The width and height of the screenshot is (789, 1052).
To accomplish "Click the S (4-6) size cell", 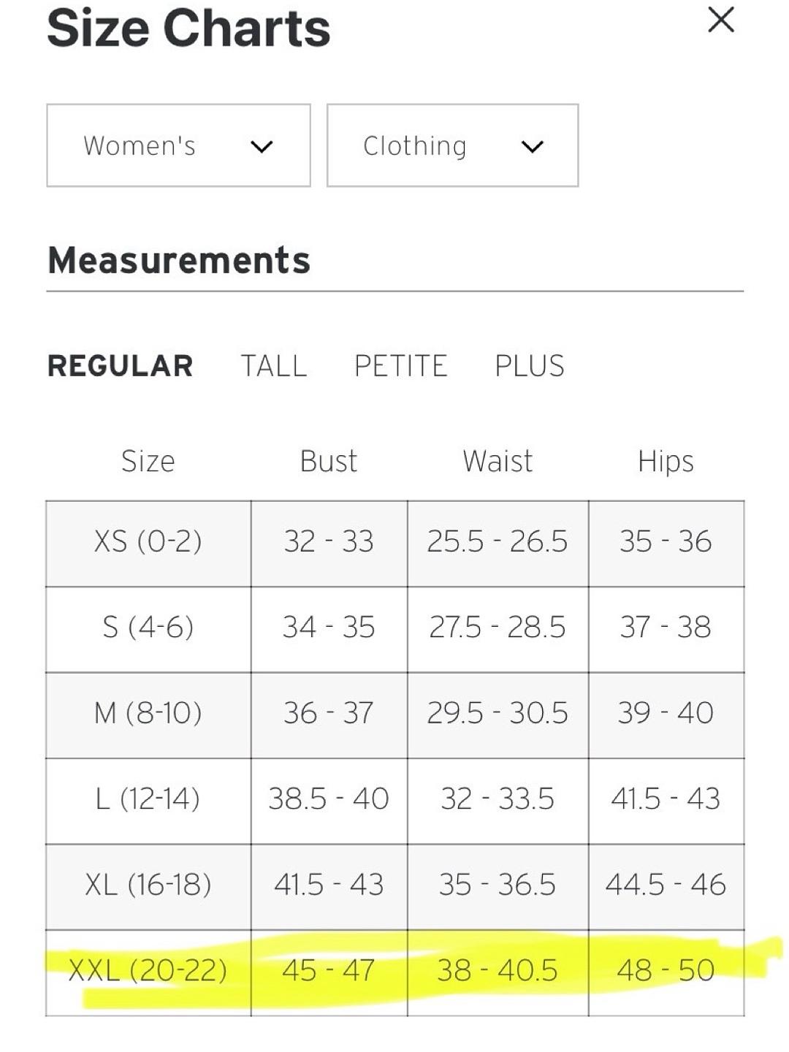I will click(x=148, y=629).
